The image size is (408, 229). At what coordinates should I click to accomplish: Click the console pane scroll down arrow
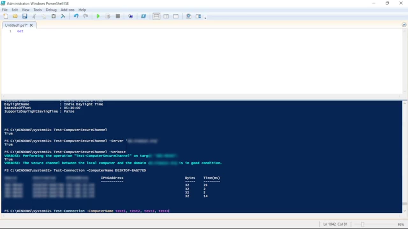coord(405,210)
